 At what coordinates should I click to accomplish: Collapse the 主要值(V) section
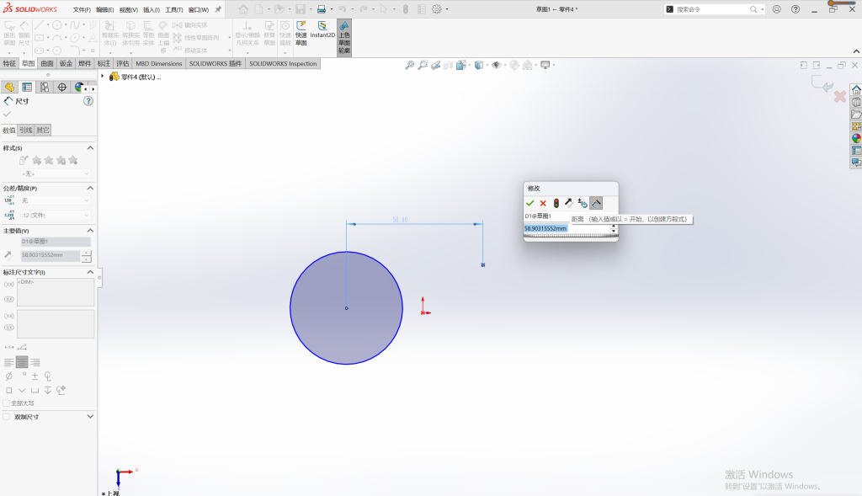[90, 231]
